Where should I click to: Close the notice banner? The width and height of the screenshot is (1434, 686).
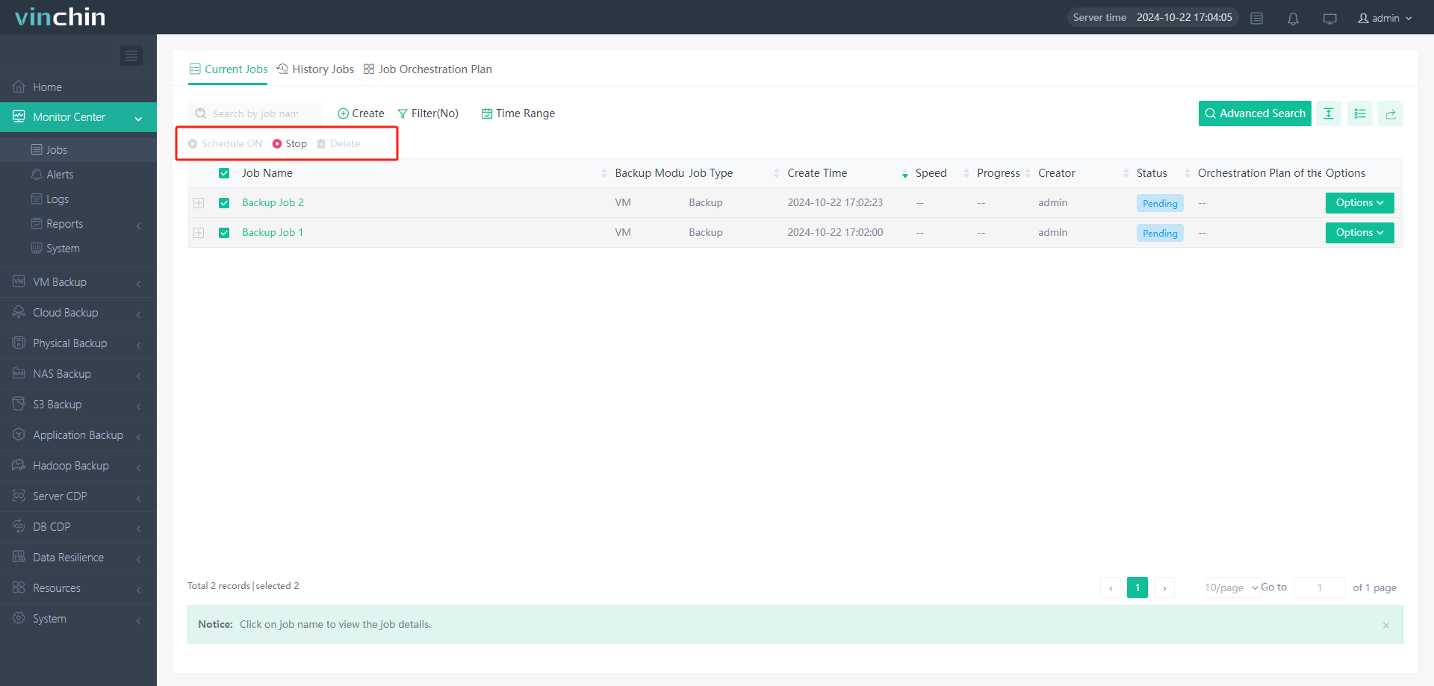point(1385,626)
